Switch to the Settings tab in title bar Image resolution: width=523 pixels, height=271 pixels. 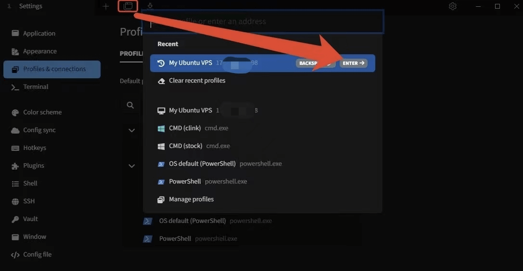tap(30, 6)
